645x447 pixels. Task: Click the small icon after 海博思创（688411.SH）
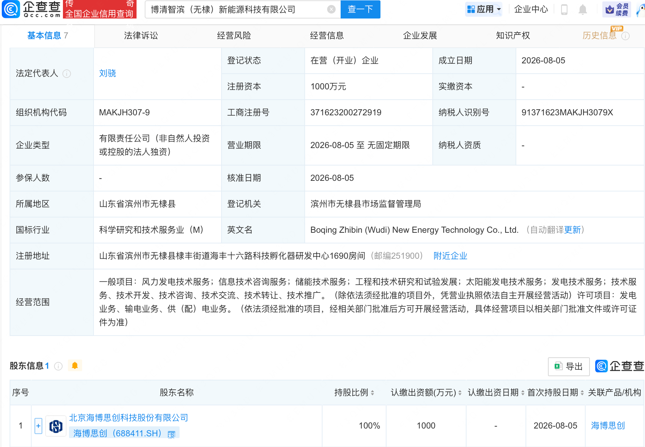pos(171,434)
